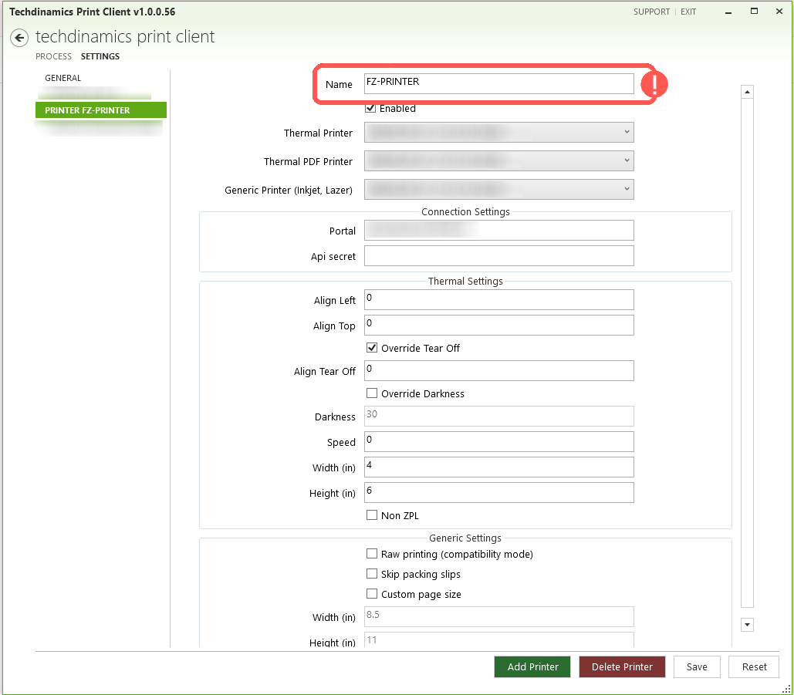The height and width of the screenshot is (695, 794).
Task: Switch to the PROCESS tab
Action: [x=54, y=56]
